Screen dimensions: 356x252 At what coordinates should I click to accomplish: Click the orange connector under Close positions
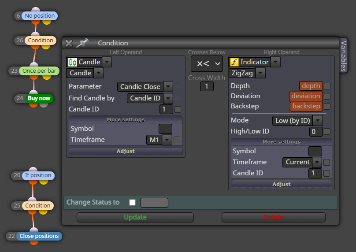(34, 243)
